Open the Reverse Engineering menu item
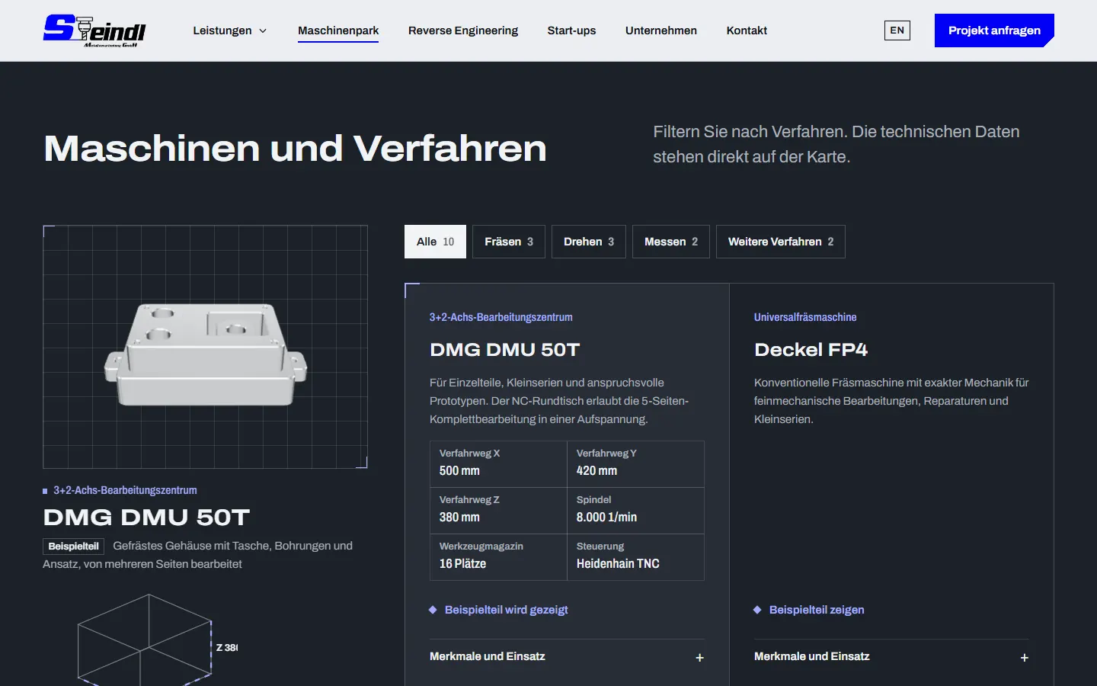 (x=463, y=30)
